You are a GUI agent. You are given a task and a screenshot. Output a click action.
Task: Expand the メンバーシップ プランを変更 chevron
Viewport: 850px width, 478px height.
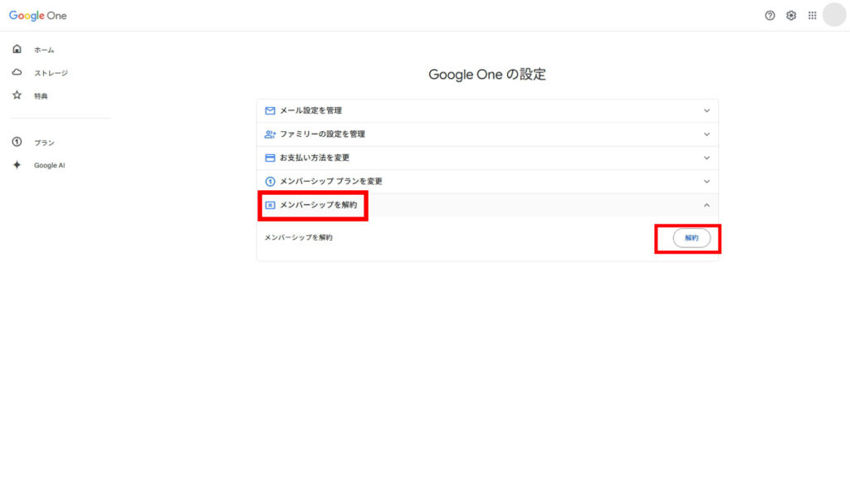click(706, 182)
